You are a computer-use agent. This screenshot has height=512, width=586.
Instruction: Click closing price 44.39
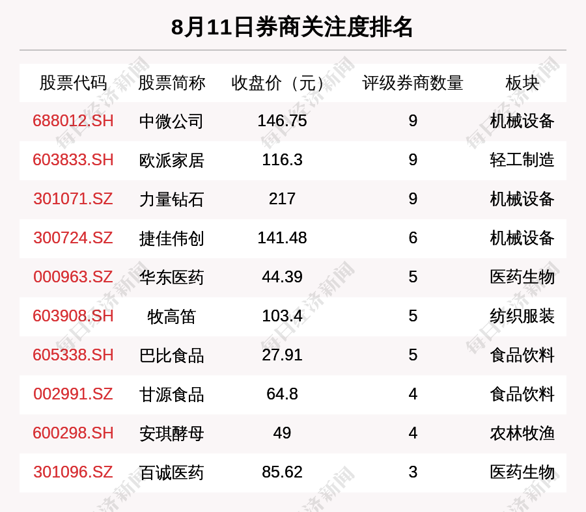coord(282,276)
